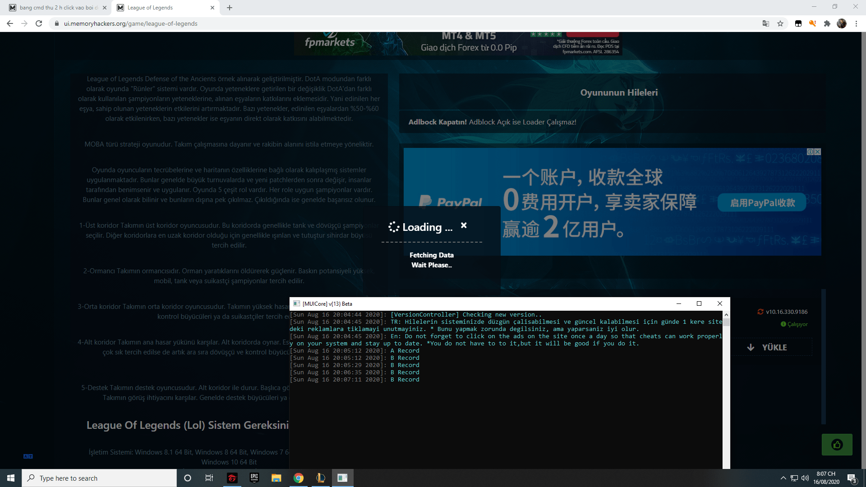Screen dimensions: 866x487
Task: Click the fpmarkets banner advertisement
Action: (x=458, y=43)
